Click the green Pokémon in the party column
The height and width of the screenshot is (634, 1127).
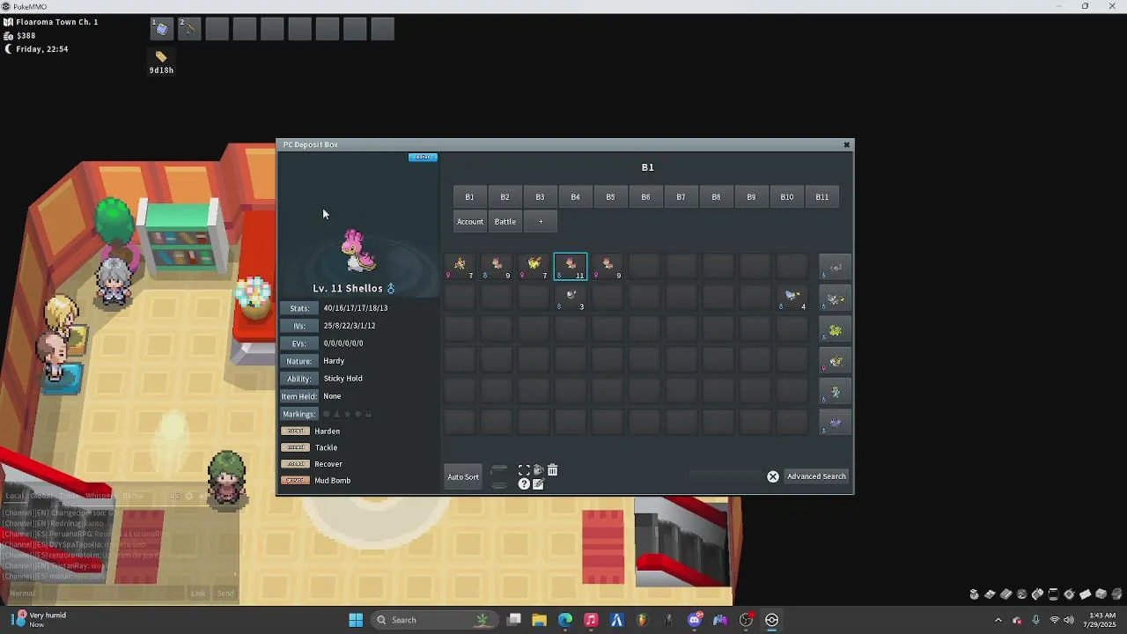pyautogui.click(x=835, y=330)
